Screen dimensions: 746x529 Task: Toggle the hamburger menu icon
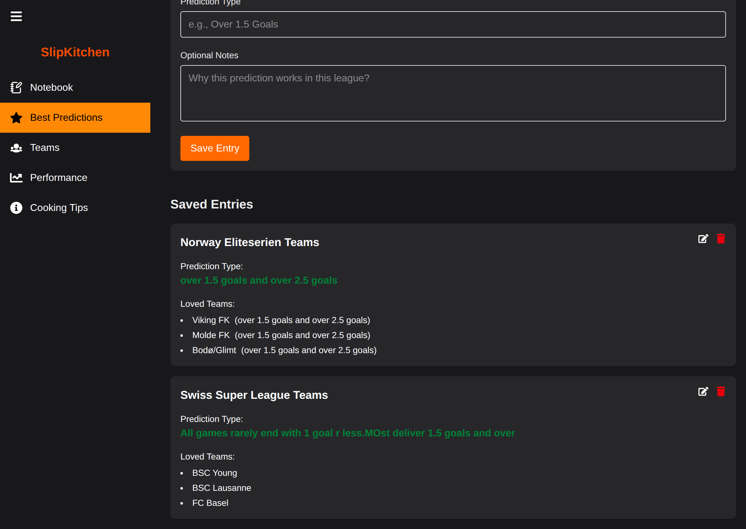[16, 16]
